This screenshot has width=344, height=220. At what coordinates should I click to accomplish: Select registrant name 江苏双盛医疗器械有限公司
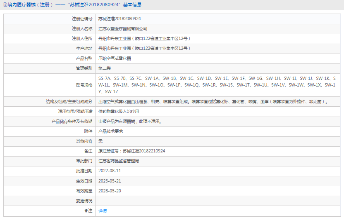point(123,29)
